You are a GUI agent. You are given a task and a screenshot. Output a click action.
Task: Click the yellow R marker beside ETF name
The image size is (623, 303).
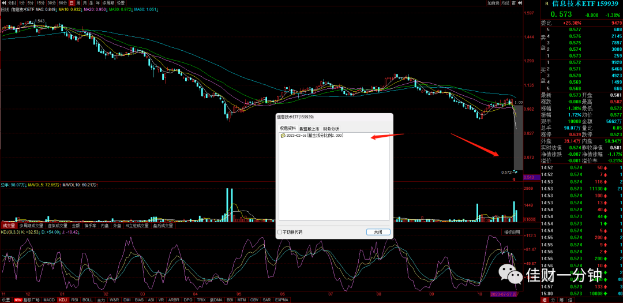[547, 3]
